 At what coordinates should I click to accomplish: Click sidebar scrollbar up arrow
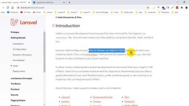coord(44,31)
